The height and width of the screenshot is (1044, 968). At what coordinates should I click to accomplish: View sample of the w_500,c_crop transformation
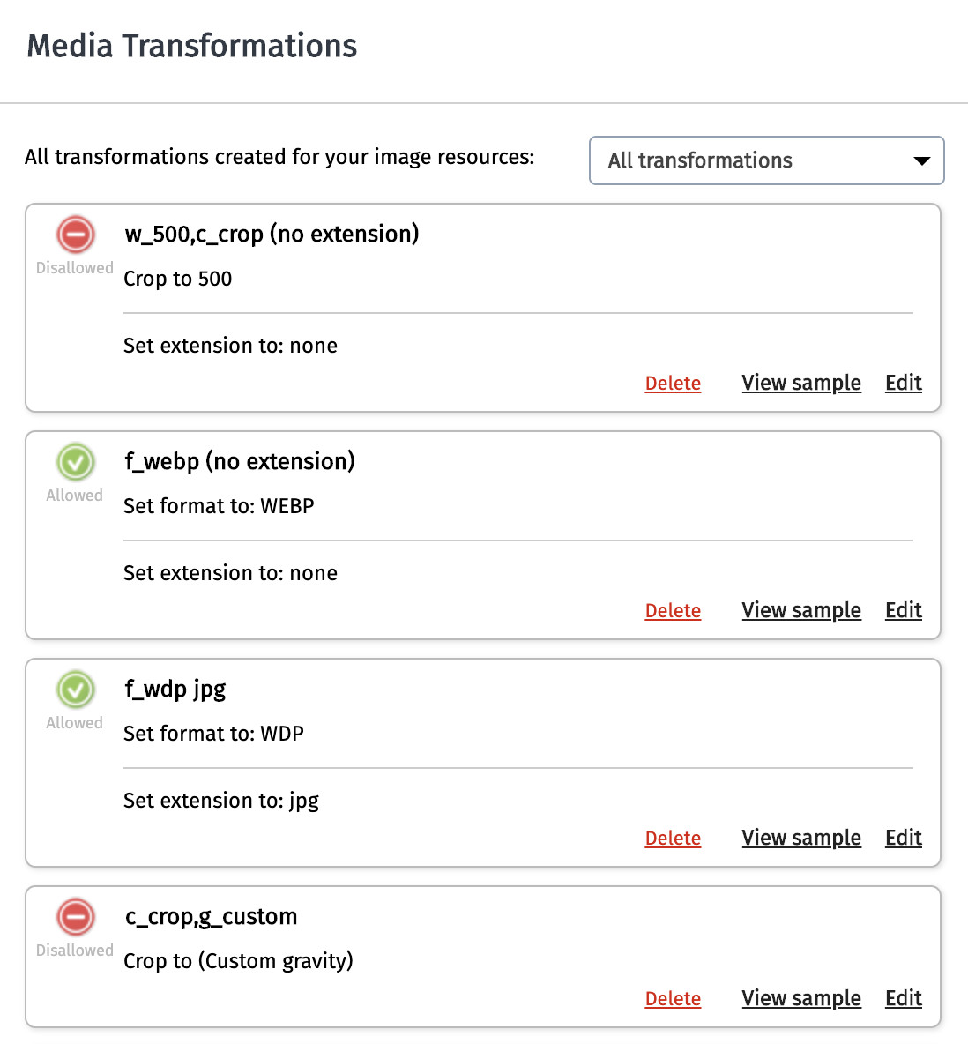click(800, 383)
